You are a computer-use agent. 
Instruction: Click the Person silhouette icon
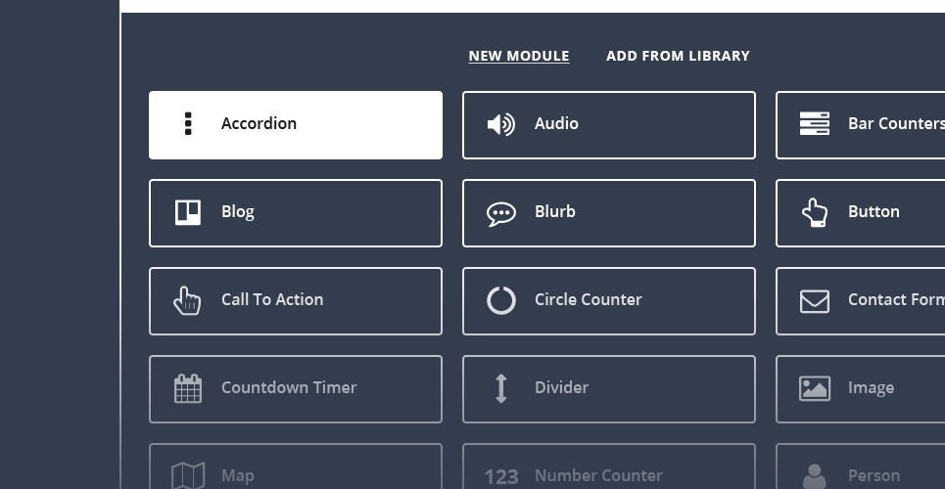814,476
